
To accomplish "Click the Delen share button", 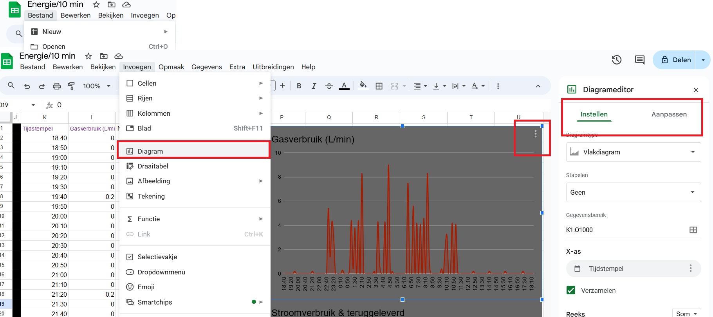I will coord(676,60).
